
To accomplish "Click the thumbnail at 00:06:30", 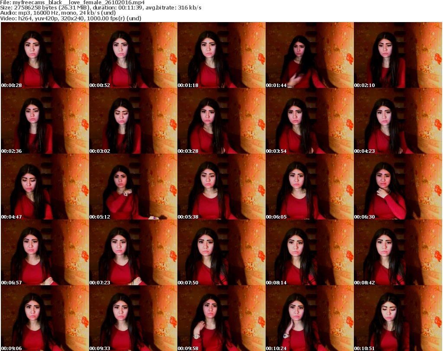I will click(x=398, y=187).
